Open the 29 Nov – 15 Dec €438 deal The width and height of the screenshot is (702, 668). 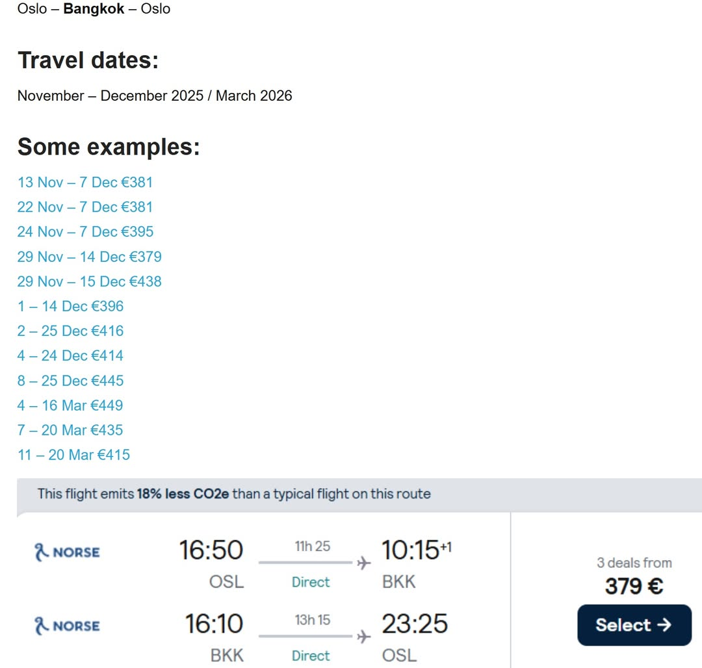[x=89, y=281]
